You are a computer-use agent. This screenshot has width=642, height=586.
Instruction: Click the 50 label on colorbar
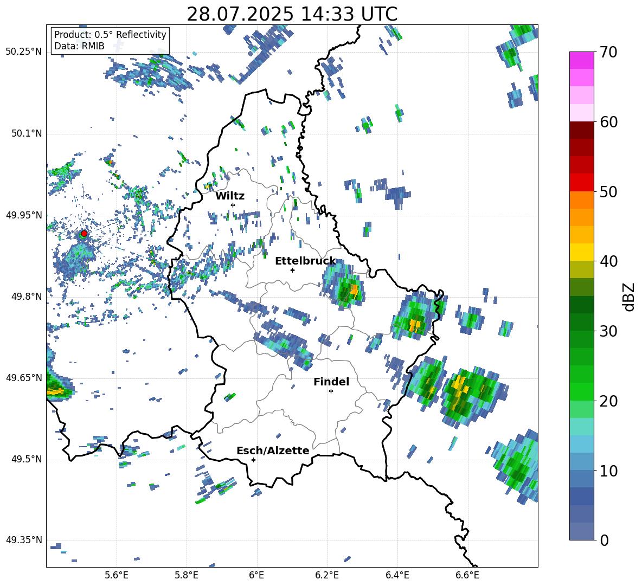click(608, 192)
